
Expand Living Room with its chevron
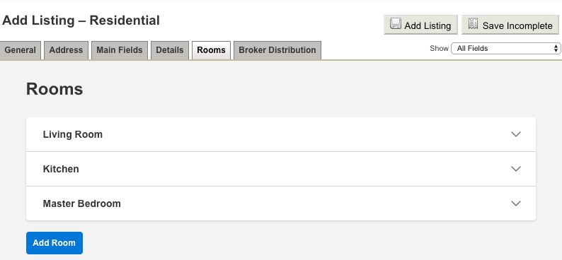click(516, 134)
